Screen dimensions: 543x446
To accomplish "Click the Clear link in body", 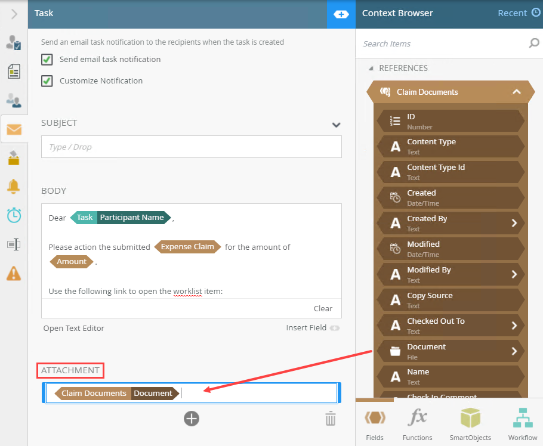I will 323,308.
